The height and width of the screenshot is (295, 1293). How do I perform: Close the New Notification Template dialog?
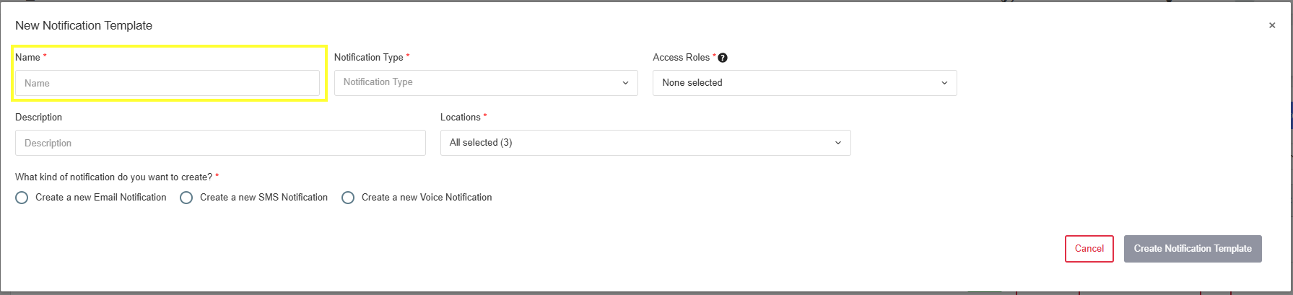point(1272,25)
